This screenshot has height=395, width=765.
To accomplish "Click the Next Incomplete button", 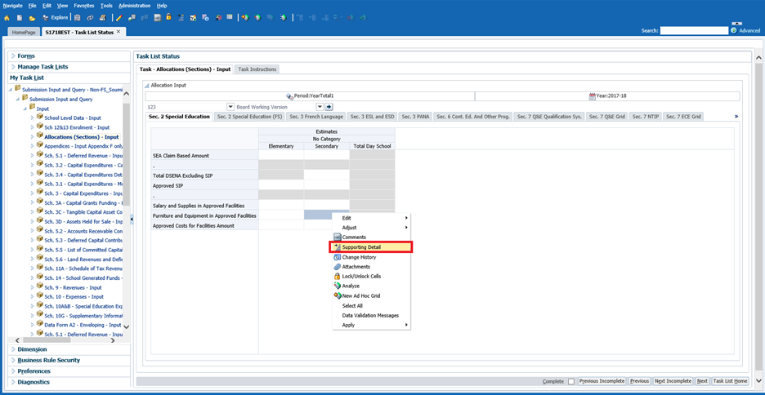I will pyautogui.click(x=673, y=381).
